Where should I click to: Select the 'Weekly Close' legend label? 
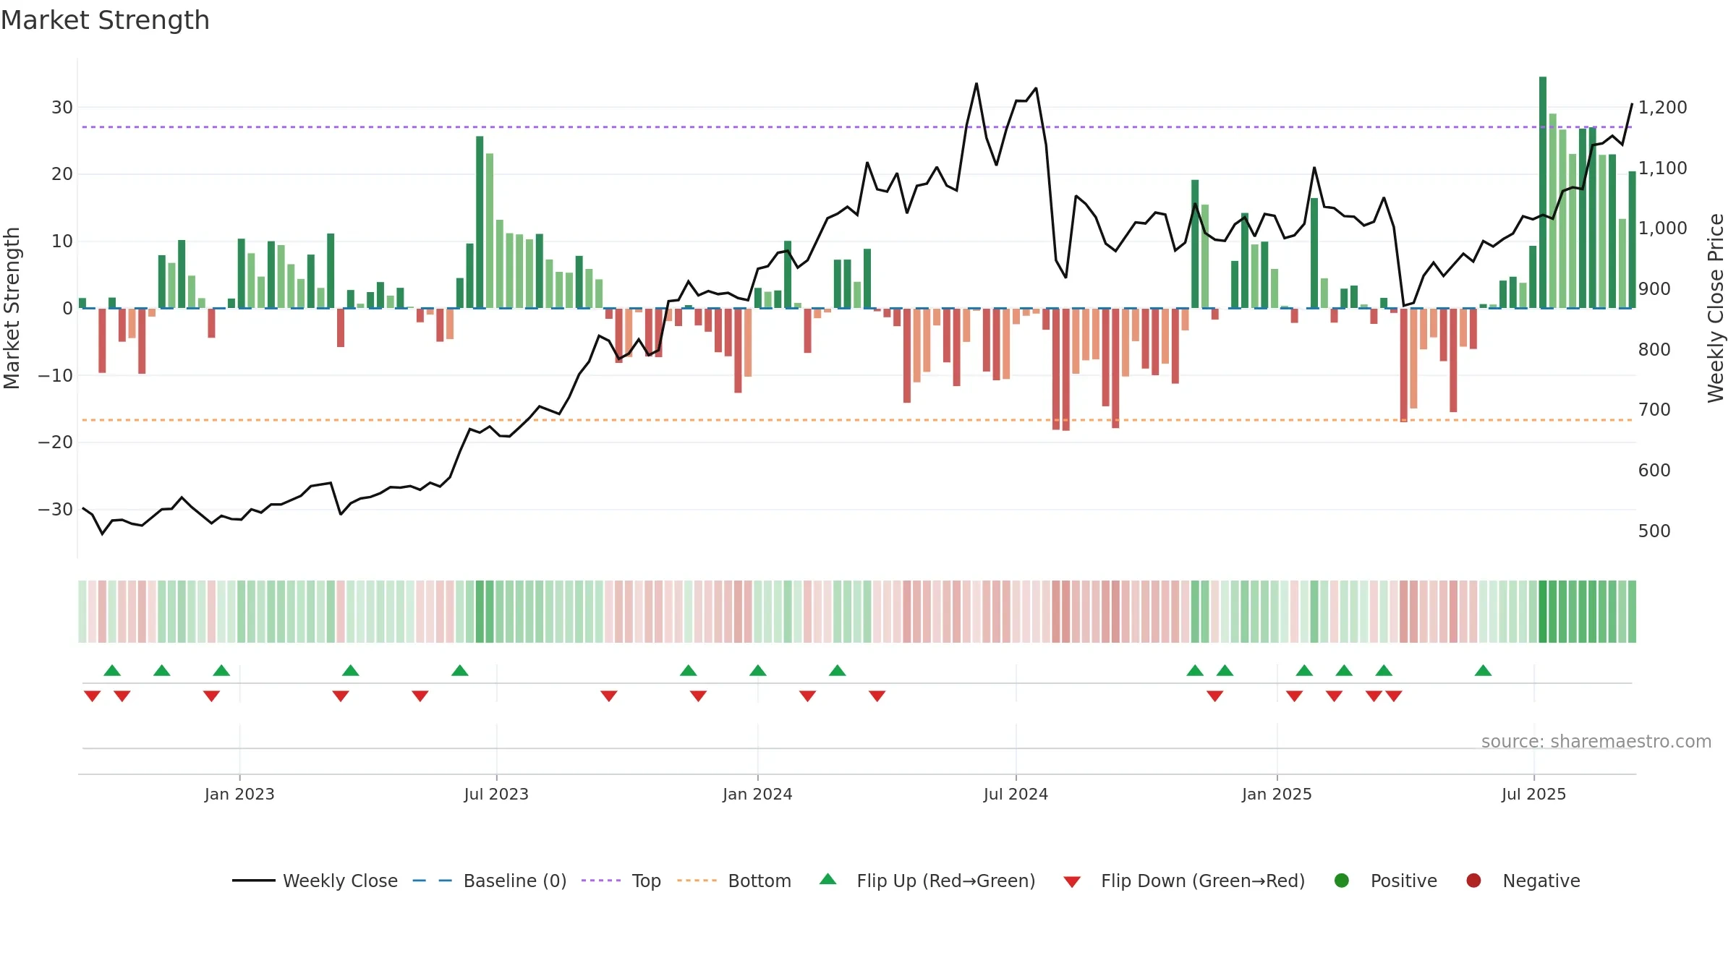click(x=340, y=881)
